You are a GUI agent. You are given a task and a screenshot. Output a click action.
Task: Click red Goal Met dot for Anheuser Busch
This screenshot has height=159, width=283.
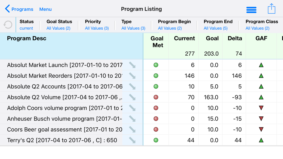156,119
